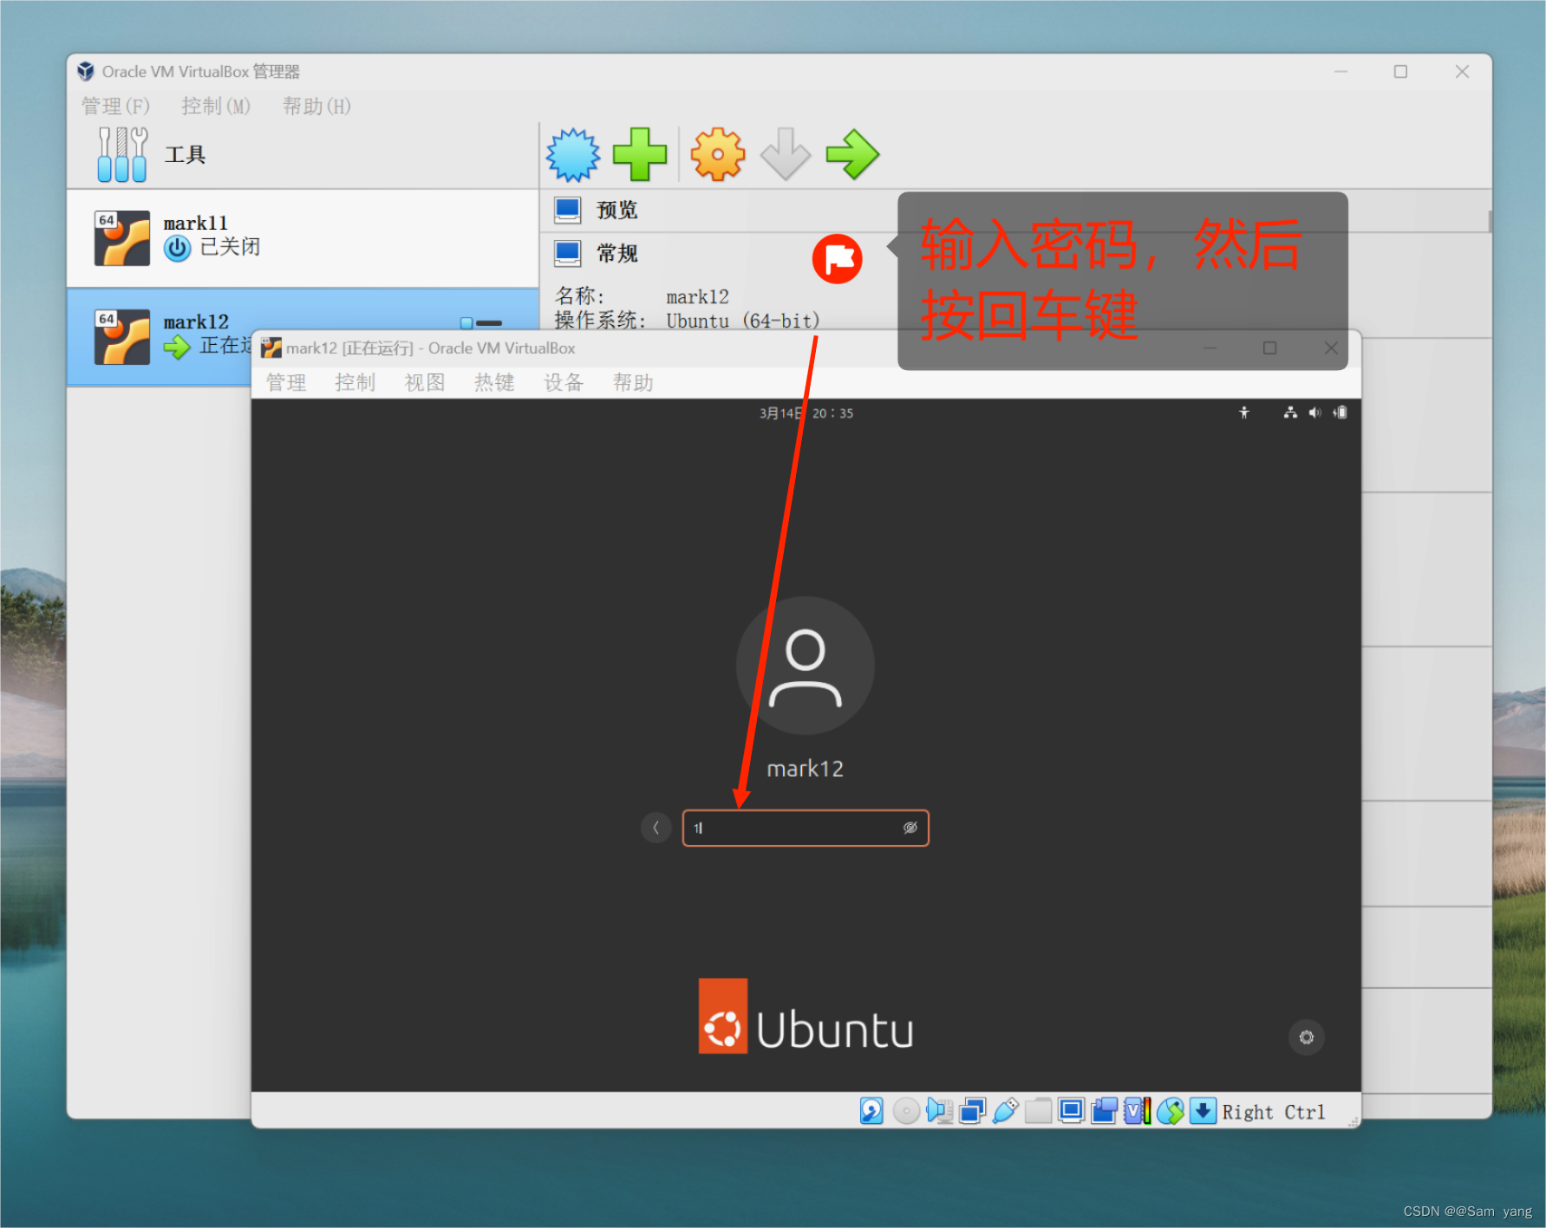Image resolution: width=1546 pixels, height=1228 pixels.
Task: Click the green Show arrow toolbar icon
Action: 852,154
